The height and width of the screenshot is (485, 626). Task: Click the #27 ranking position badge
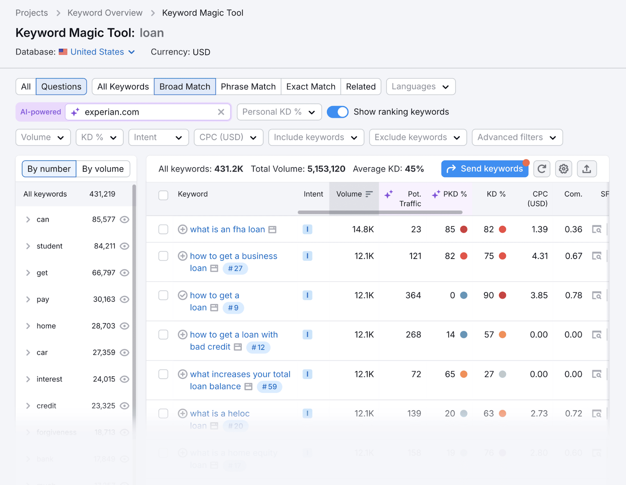tap(235, 268)
